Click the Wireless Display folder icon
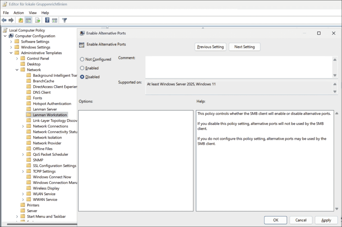Screen dimensions: 342x227 pyautogui.click(x=29, y=188)
